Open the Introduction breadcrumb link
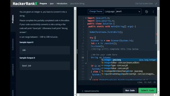This screenshot has height=96, width=170. pos(62,3)
